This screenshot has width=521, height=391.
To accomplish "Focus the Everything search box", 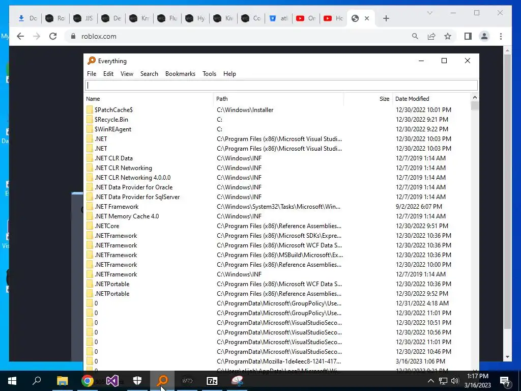I will click(281, 86).
